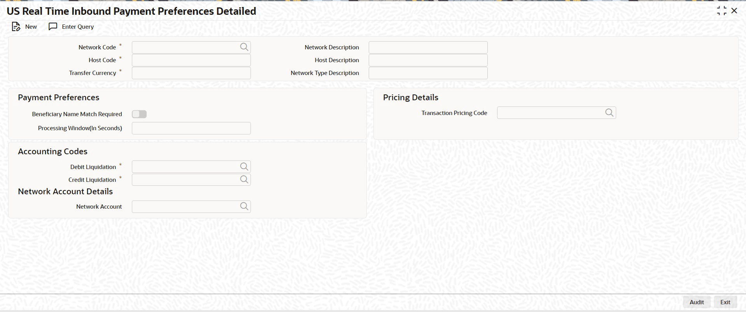Close the Payment Preferences Detailed screen
The image size is (746, 312).
coord(734,11)
